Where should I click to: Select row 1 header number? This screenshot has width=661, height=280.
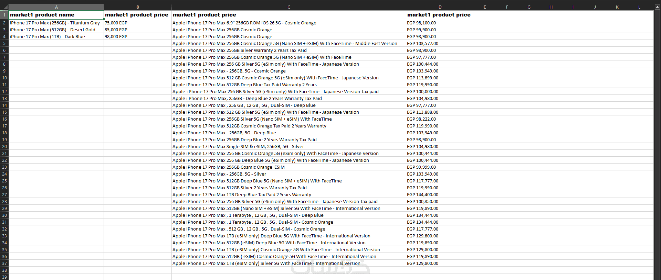coord(4,15)
